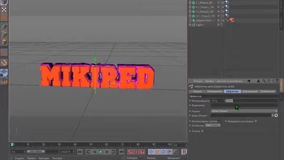Viewport: 284px width, 160px height.
Task: Jump to the start of the animation
Action: point(80,152)
